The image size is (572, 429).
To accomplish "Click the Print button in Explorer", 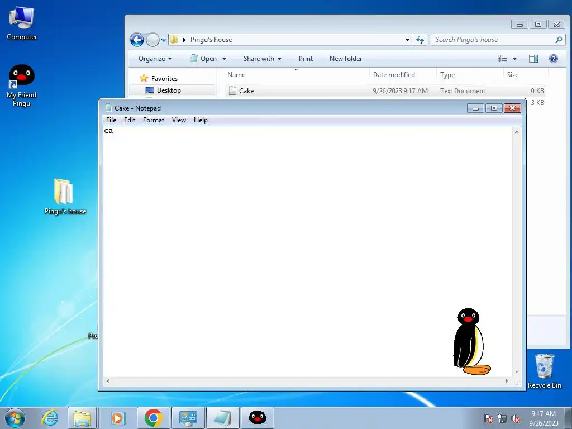I will click(306, 58).
